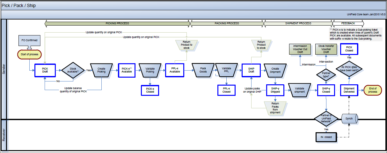Click the "Create Picking" trapezoid
The image size is (387, 153).
pos(101,70)
